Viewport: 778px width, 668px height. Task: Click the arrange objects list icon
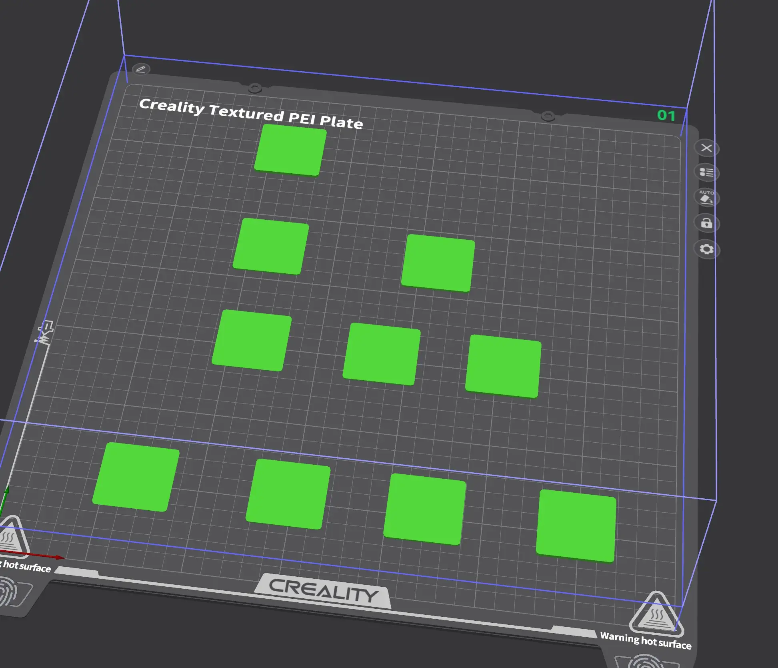tap(706, 173)
